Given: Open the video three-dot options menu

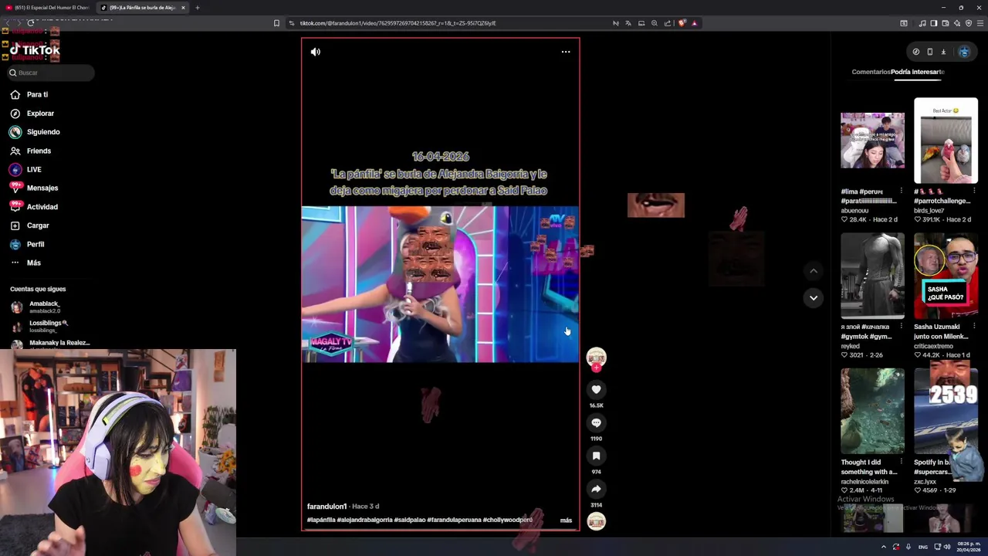Looking at the screenshot, I should click(x=566, y=52).
